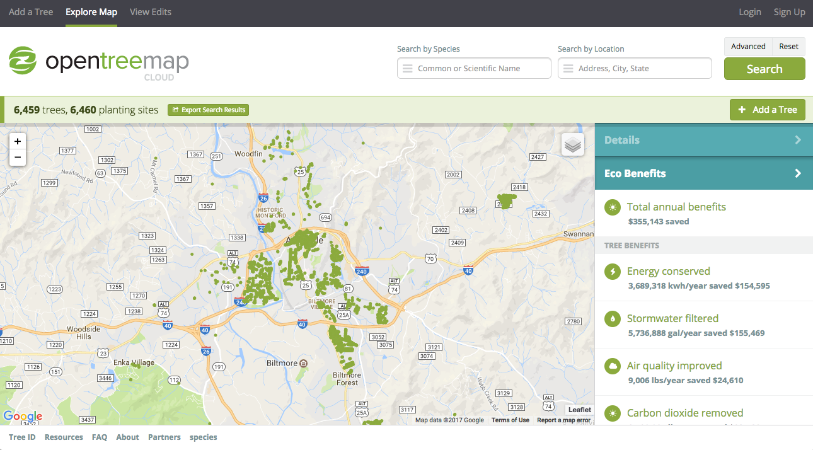Click the Reset search button
813x450 pixels.
tap(788, 47)
